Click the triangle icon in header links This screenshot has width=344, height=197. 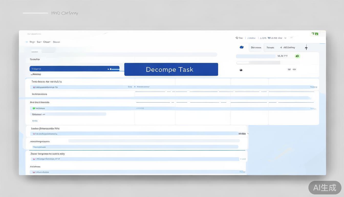(x=261, y=38)
